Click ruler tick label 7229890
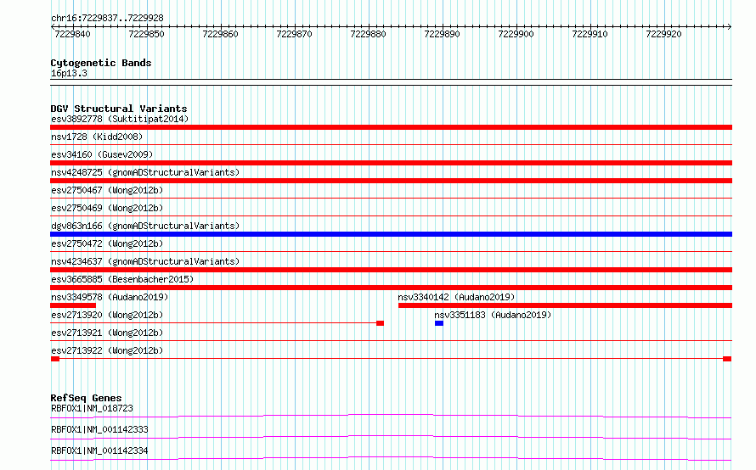 point(442,34)
